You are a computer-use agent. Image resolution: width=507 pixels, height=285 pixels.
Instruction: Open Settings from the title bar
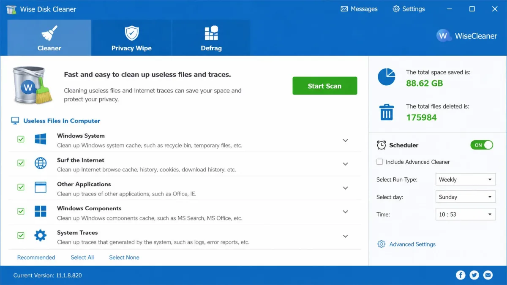tap(409, 9)
